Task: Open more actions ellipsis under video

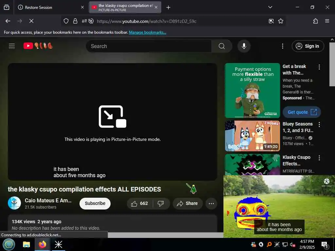Action: 211,203
